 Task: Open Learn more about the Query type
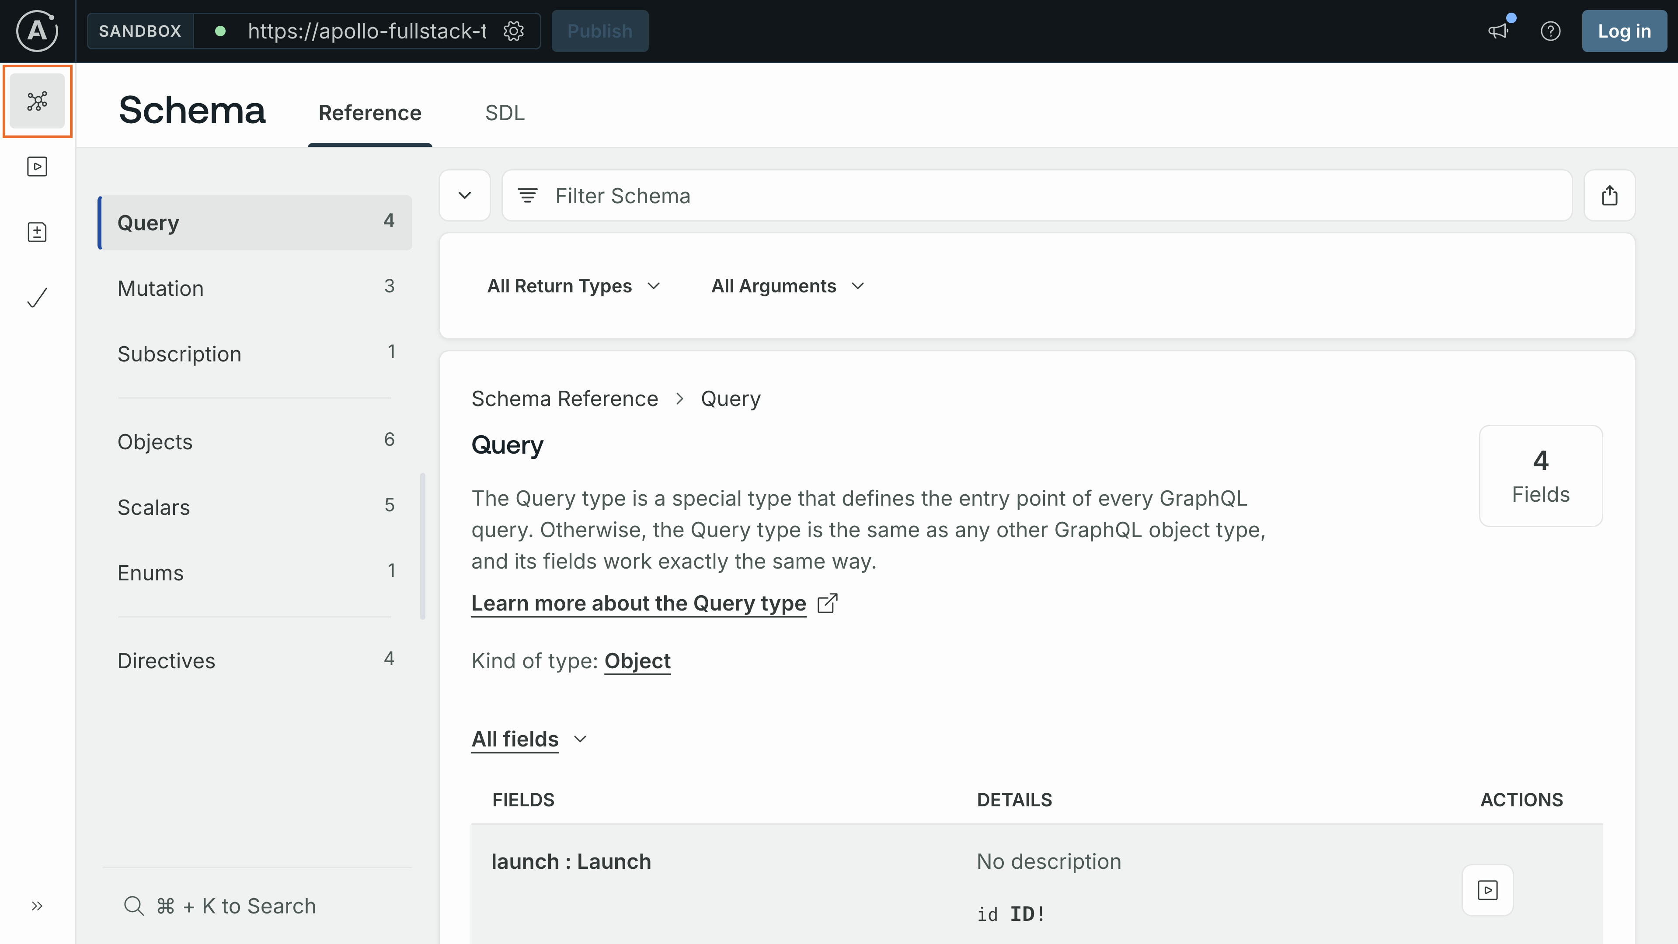638,603
